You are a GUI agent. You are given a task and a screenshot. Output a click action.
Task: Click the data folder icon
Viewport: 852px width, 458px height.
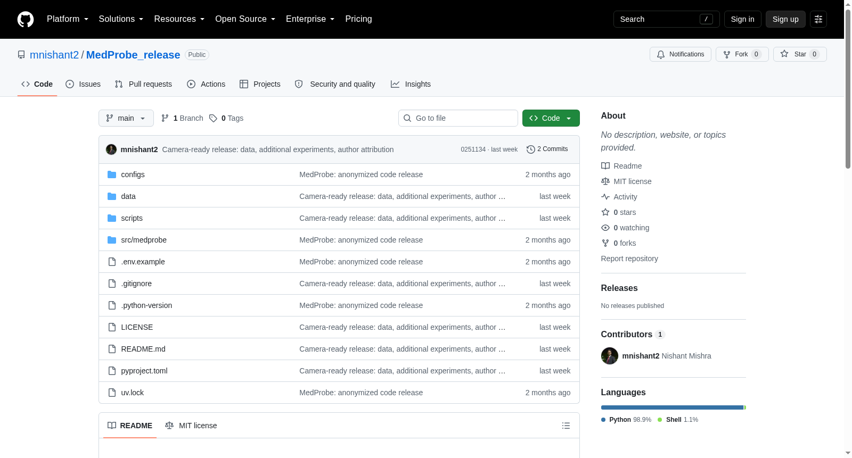(112, 196)
